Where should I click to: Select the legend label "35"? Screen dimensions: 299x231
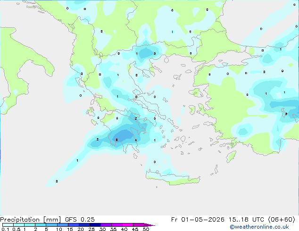click(x=113, y=229)
